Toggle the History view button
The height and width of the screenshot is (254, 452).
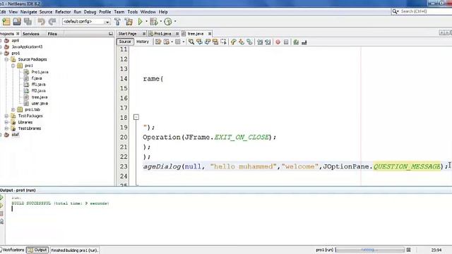tap(143, 42)
